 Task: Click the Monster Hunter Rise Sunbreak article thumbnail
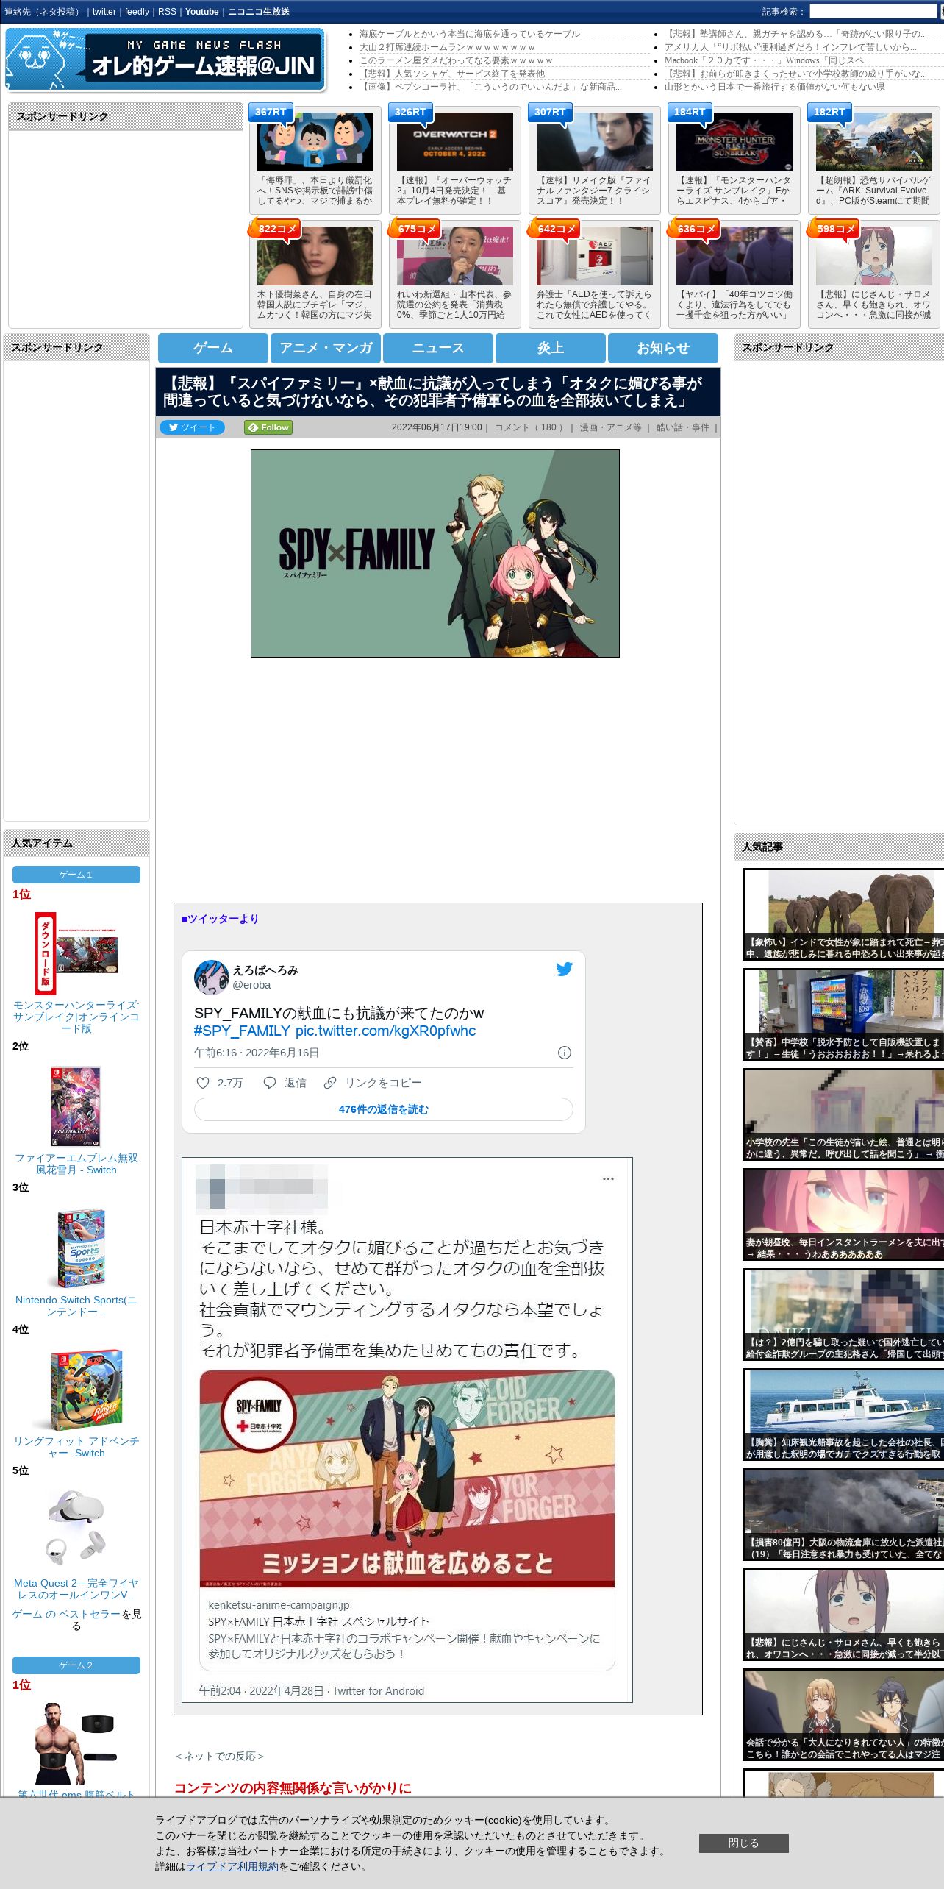pos(734,142)
